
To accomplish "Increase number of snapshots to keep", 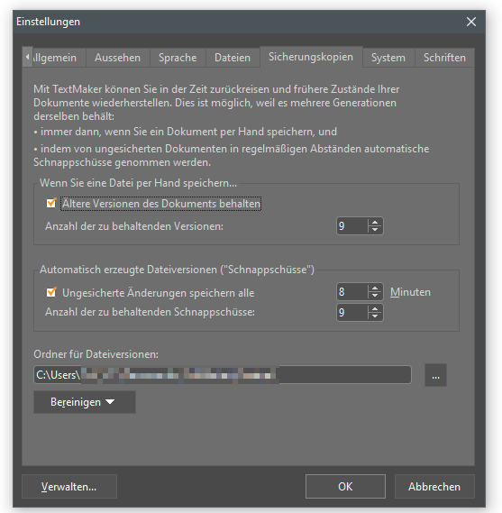I will [x=375, y=308].
